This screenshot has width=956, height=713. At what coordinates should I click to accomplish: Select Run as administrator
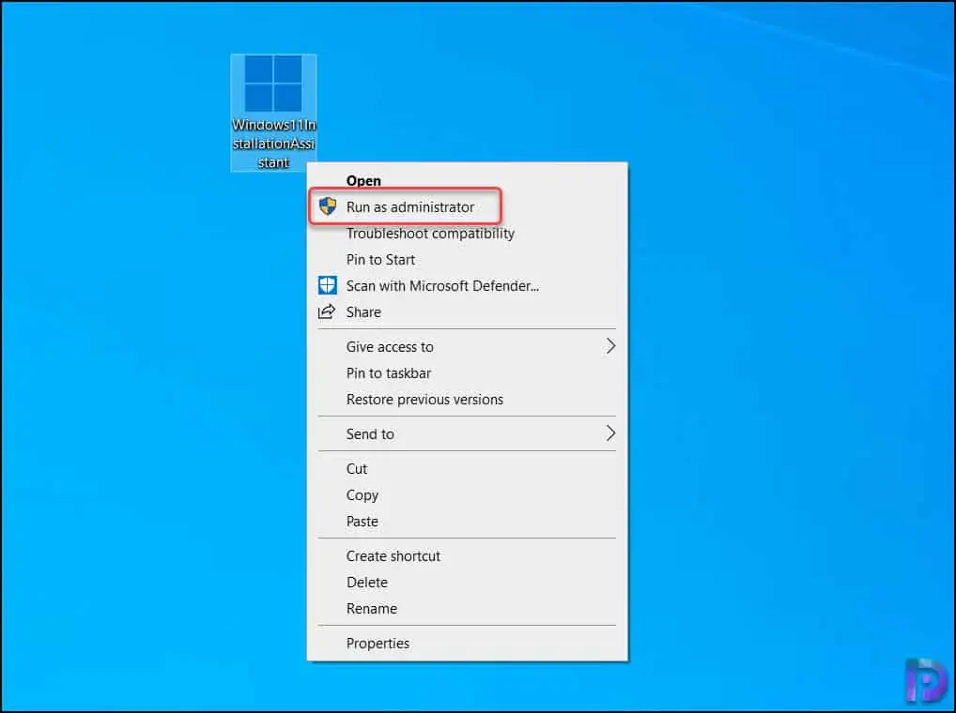(x=467, y=207)
